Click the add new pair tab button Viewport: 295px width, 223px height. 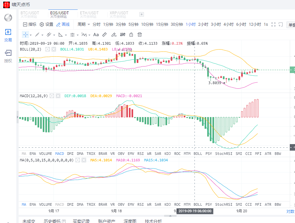point(142,14)
